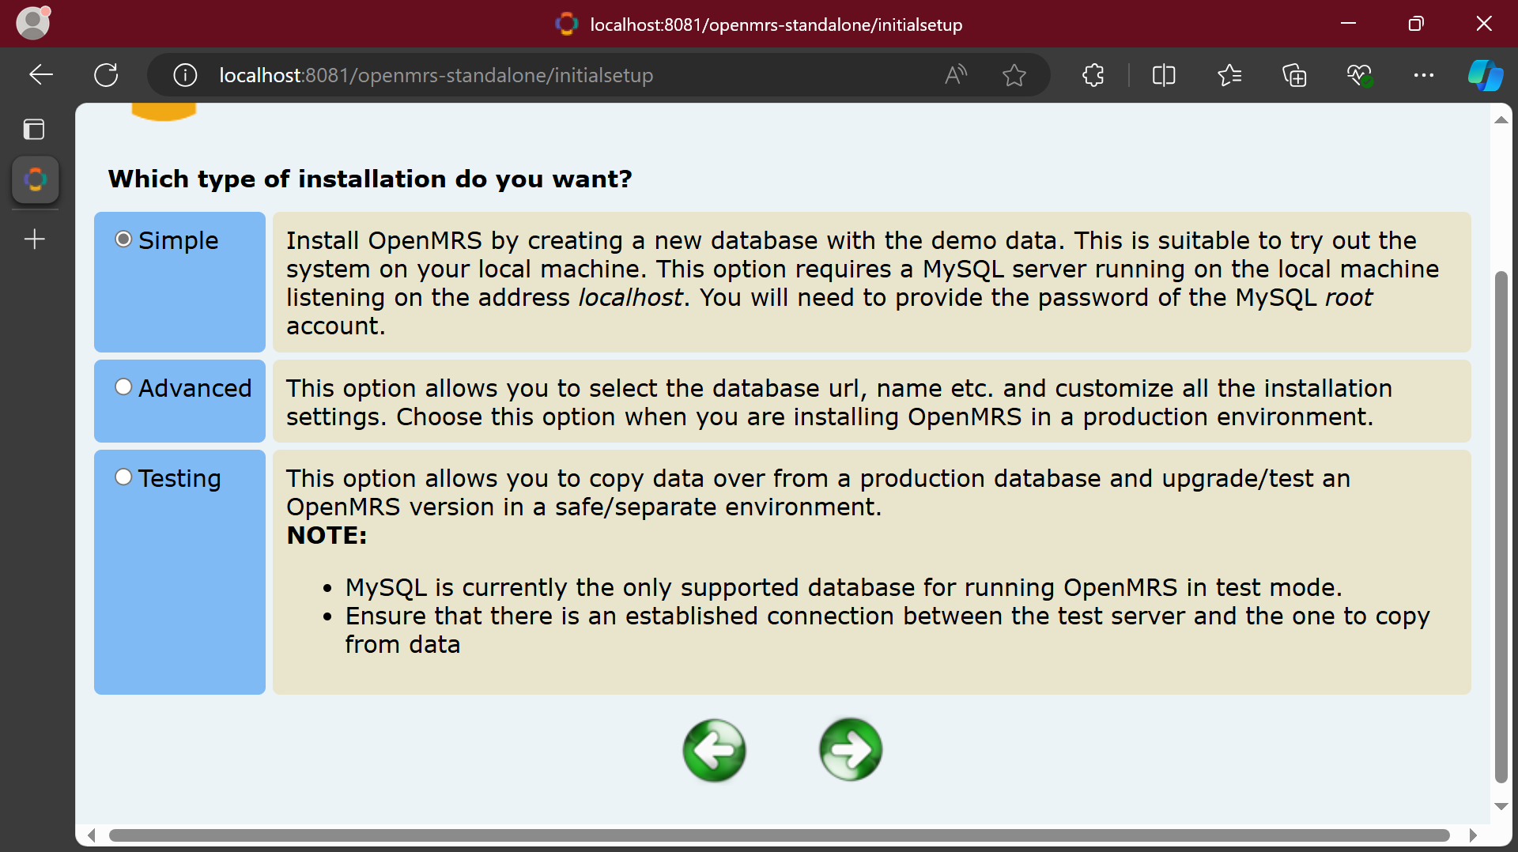
Task: Click the Advanced option label text
Action: pyautogui.click(x=194, y=388)
